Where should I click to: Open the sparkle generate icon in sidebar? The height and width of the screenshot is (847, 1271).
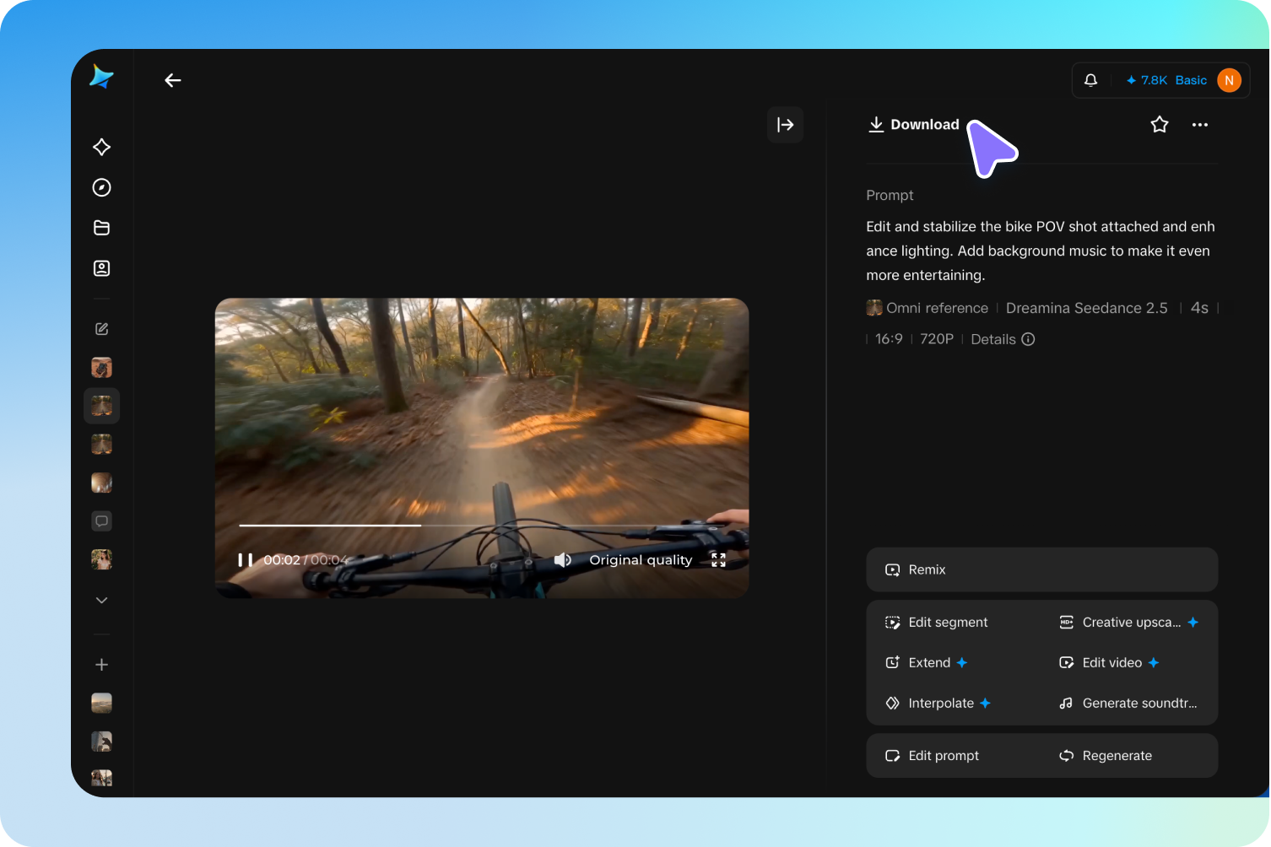102,147
